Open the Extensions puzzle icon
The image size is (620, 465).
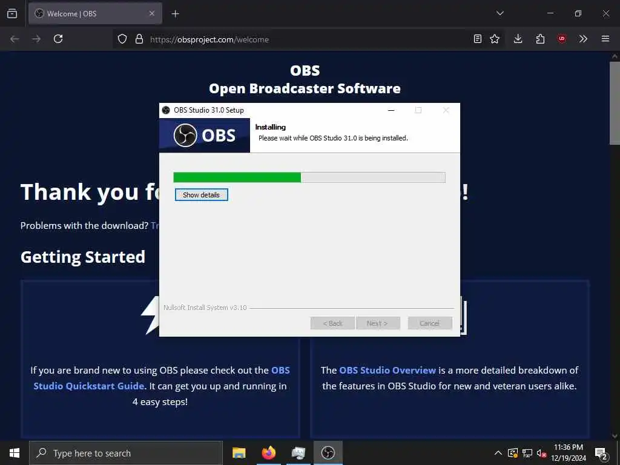540,39
